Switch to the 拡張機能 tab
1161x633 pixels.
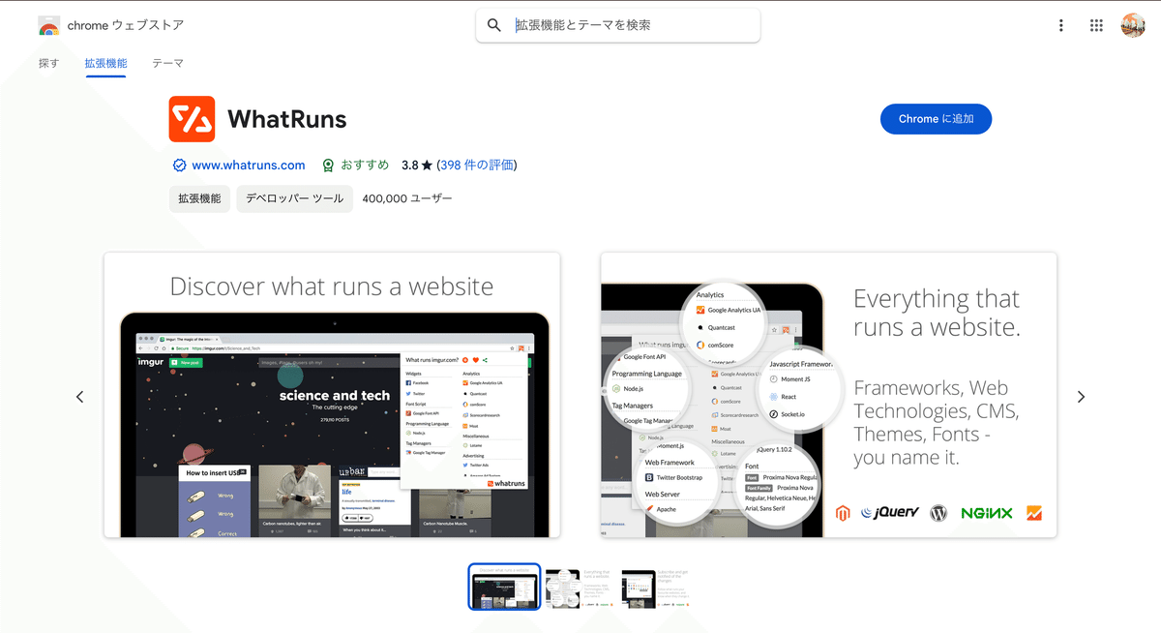click(x=105, y=63)
